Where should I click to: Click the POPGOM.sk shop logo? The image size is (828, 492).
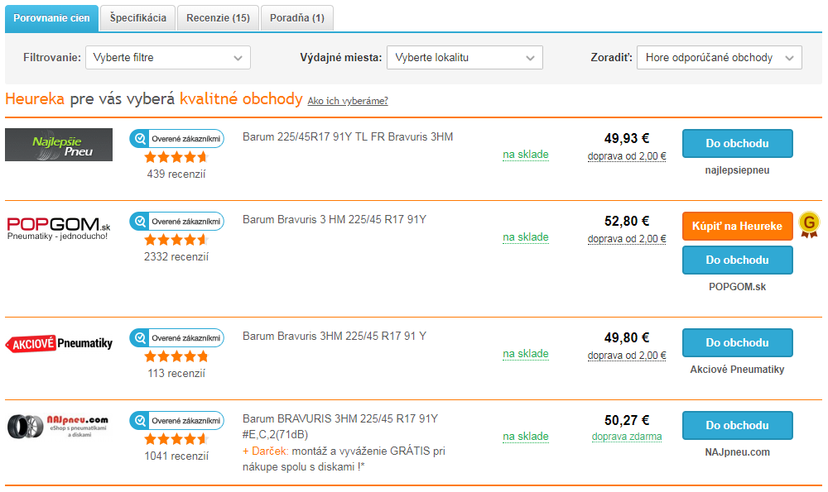tap(59, 228)
